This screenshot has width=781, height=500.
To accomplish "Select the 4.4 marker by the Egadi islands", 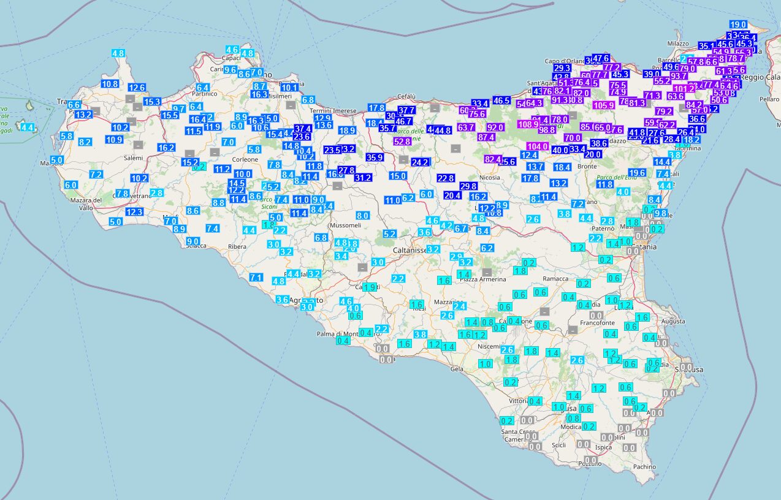I will [x=27, y=127].
